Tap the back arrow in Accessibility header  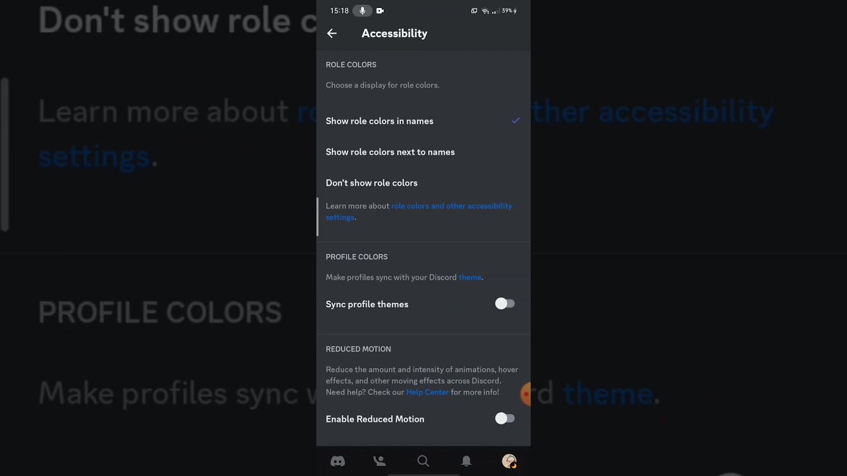[332, 33]
